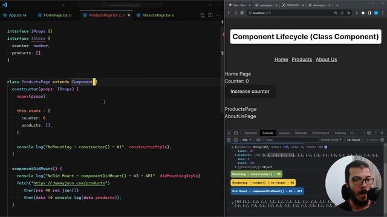Close the DevTools panel

click(x=382, y=133)
